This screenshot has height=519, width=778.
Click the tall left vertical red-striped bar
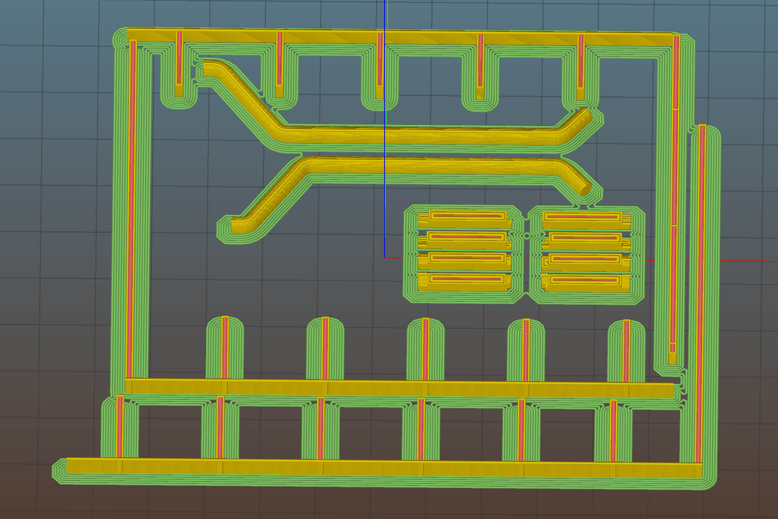click(131, 209)
